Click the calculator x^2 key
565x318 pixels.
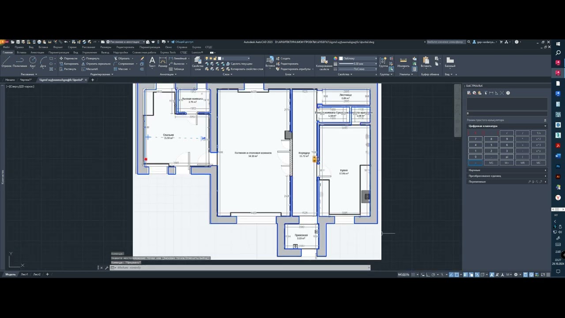539,139
